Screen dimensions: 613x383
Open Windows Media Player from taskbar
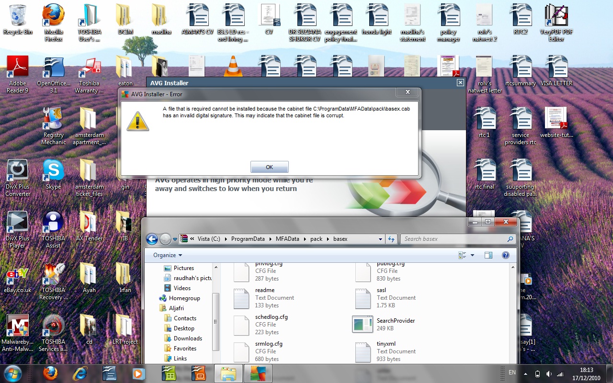tap(138, 373)
